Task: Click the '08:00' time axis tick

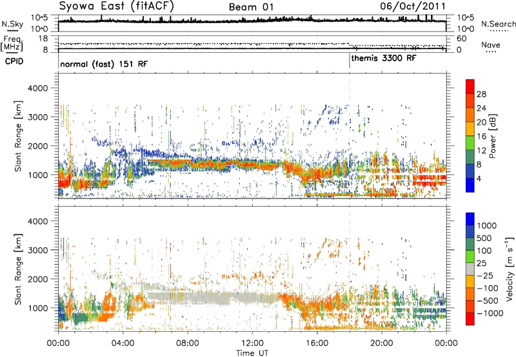Action: [x=188, y=343]
